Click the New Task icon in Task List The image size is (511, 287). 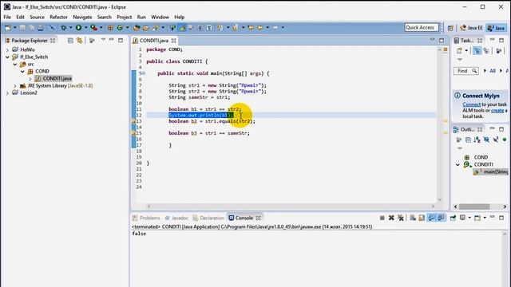(459, 50)
